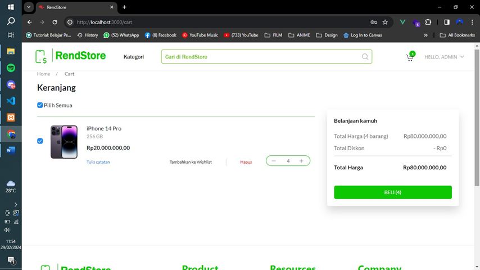Open the Tutorial: Belajar Pe... bookmark

pos(49,35)
